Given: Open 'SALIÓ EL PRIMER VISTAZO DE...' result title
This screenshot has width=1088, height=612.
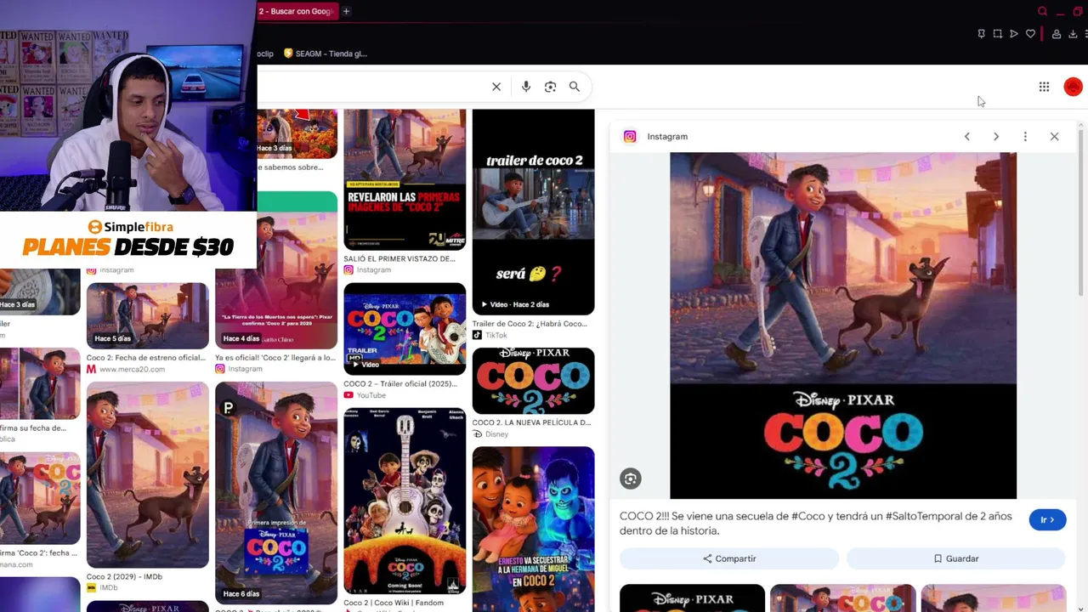Looking at the screenshot, I should coord(399,258).
